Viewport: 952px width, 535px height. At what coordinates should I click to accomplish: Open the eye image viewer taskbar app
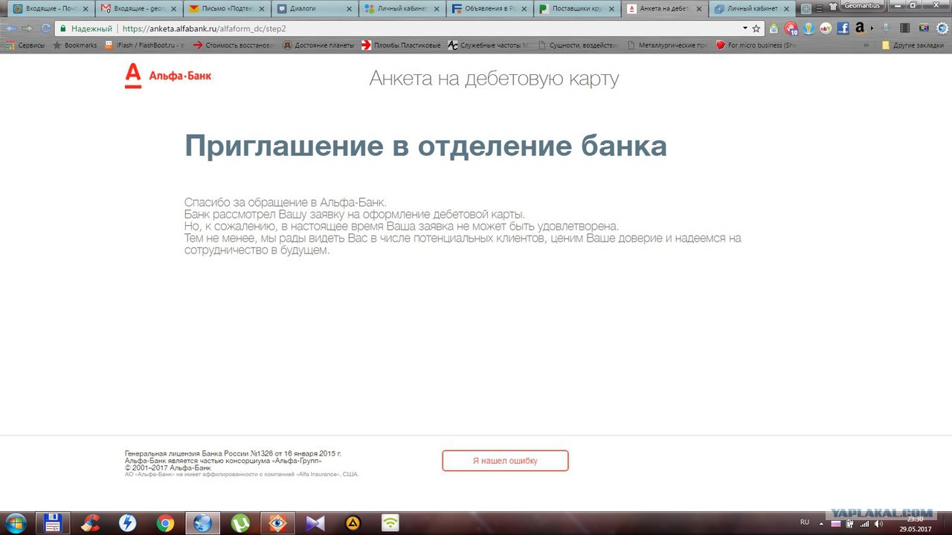(277, 523)
